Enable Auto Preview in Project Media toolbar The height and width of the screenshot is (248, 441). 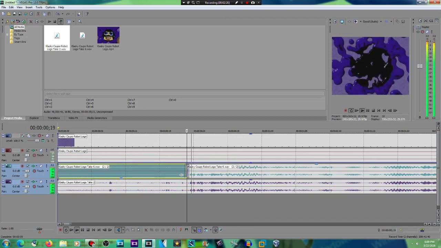pos(60,21)
